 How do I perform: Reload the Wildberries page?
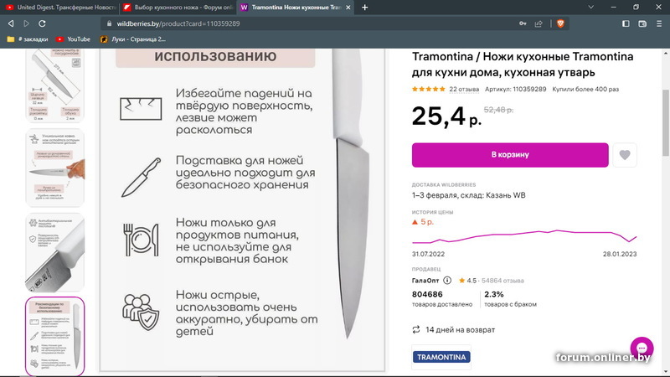pyautogui.click(x=42, y=23)
